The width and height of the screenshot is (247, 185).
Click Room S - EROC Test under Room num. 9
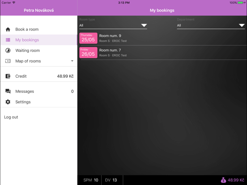[113, 41]
